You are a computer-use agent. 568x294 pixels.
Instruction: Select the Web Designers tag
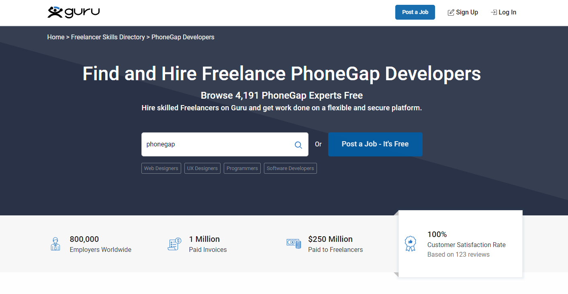[x=161, y=168]
